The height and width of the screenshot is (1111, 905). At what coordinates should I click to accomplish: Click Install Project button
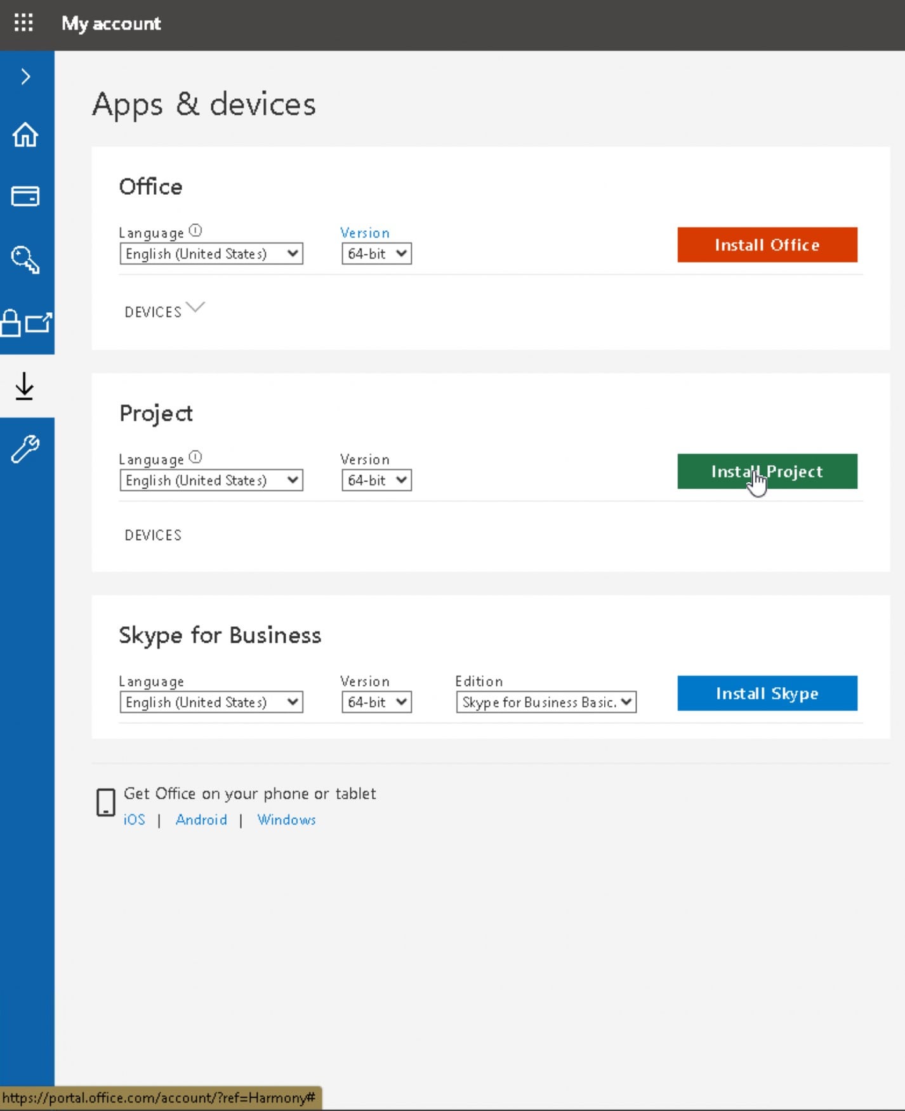coord(767,471)
